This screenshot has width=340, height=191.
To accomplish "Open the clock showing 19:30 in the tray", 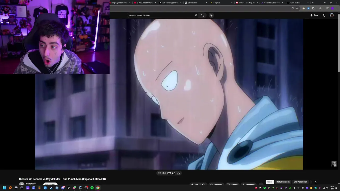I will [332, 188].
